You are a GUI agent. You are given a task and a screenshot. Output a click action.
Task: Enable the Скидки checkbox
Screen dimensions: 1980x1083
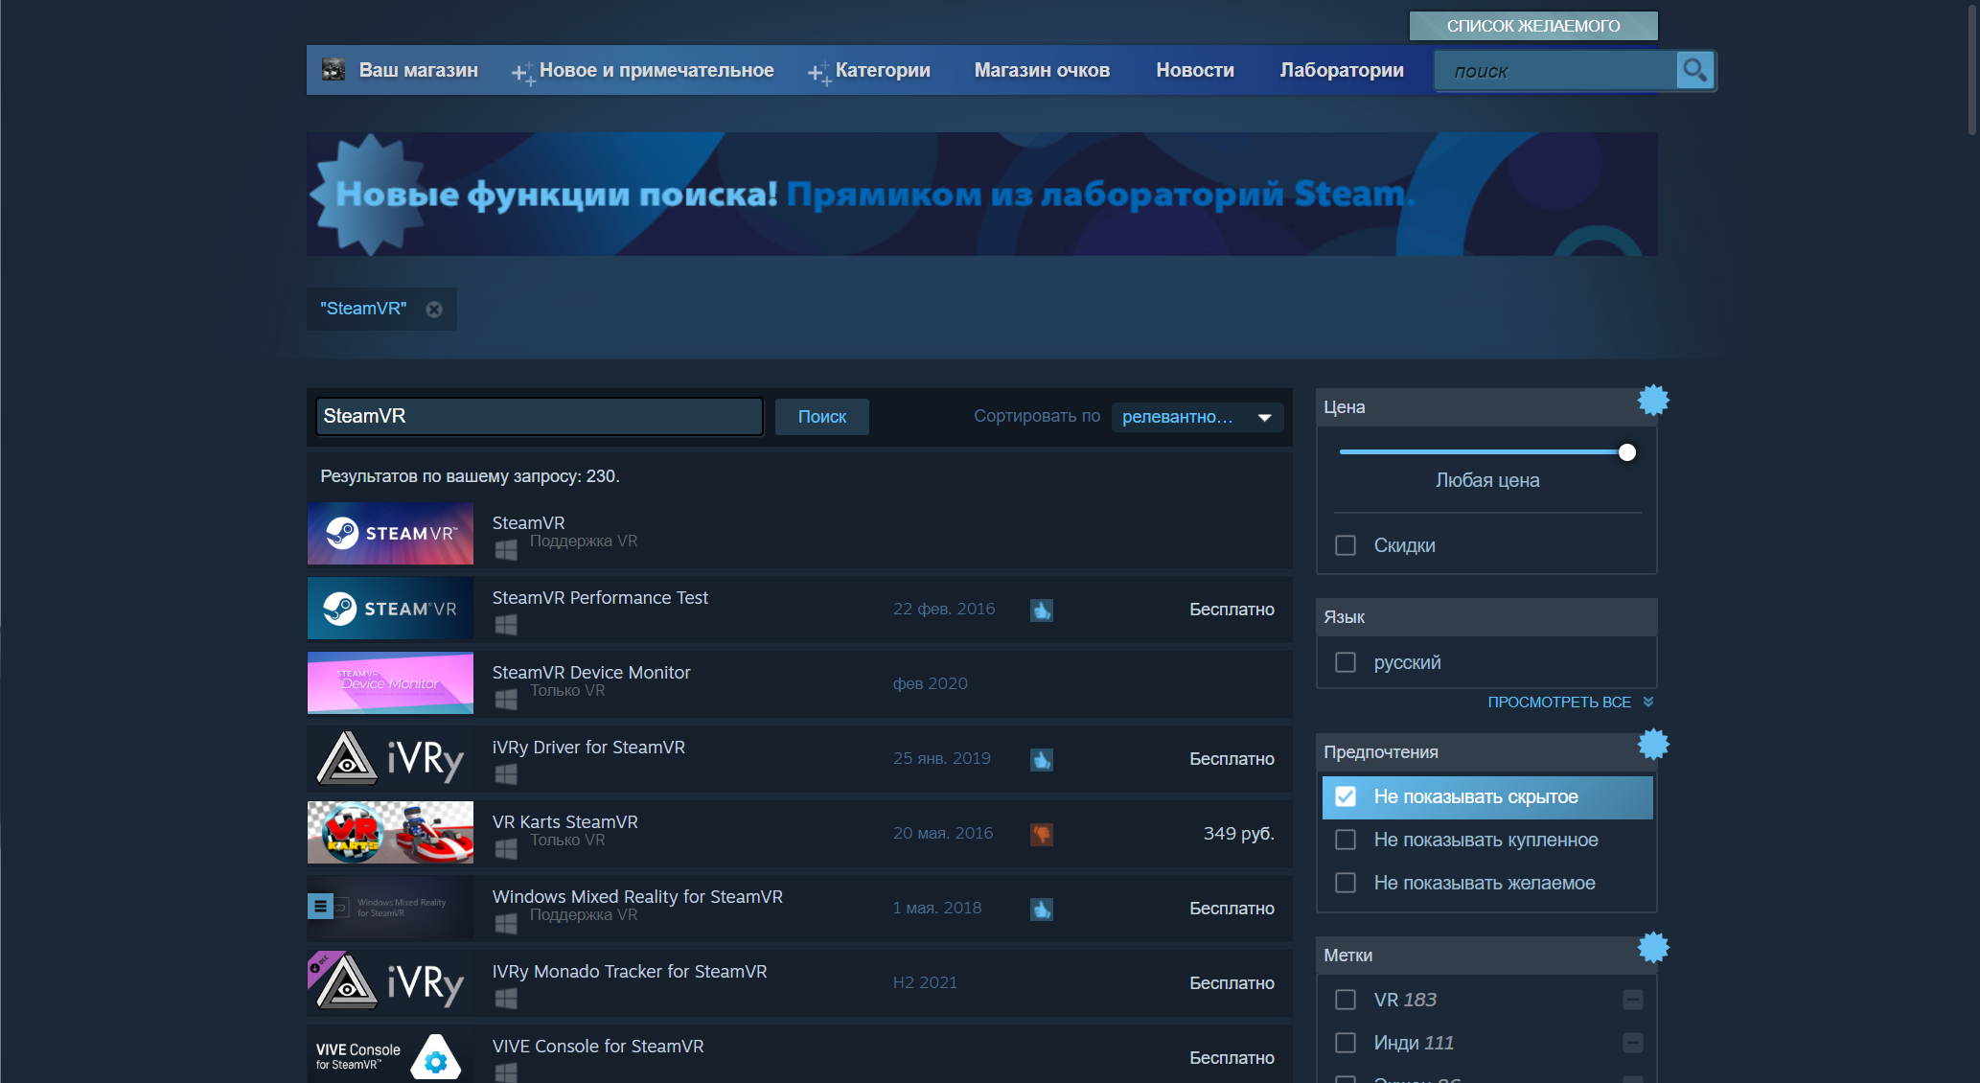[x=1346, y=545]
